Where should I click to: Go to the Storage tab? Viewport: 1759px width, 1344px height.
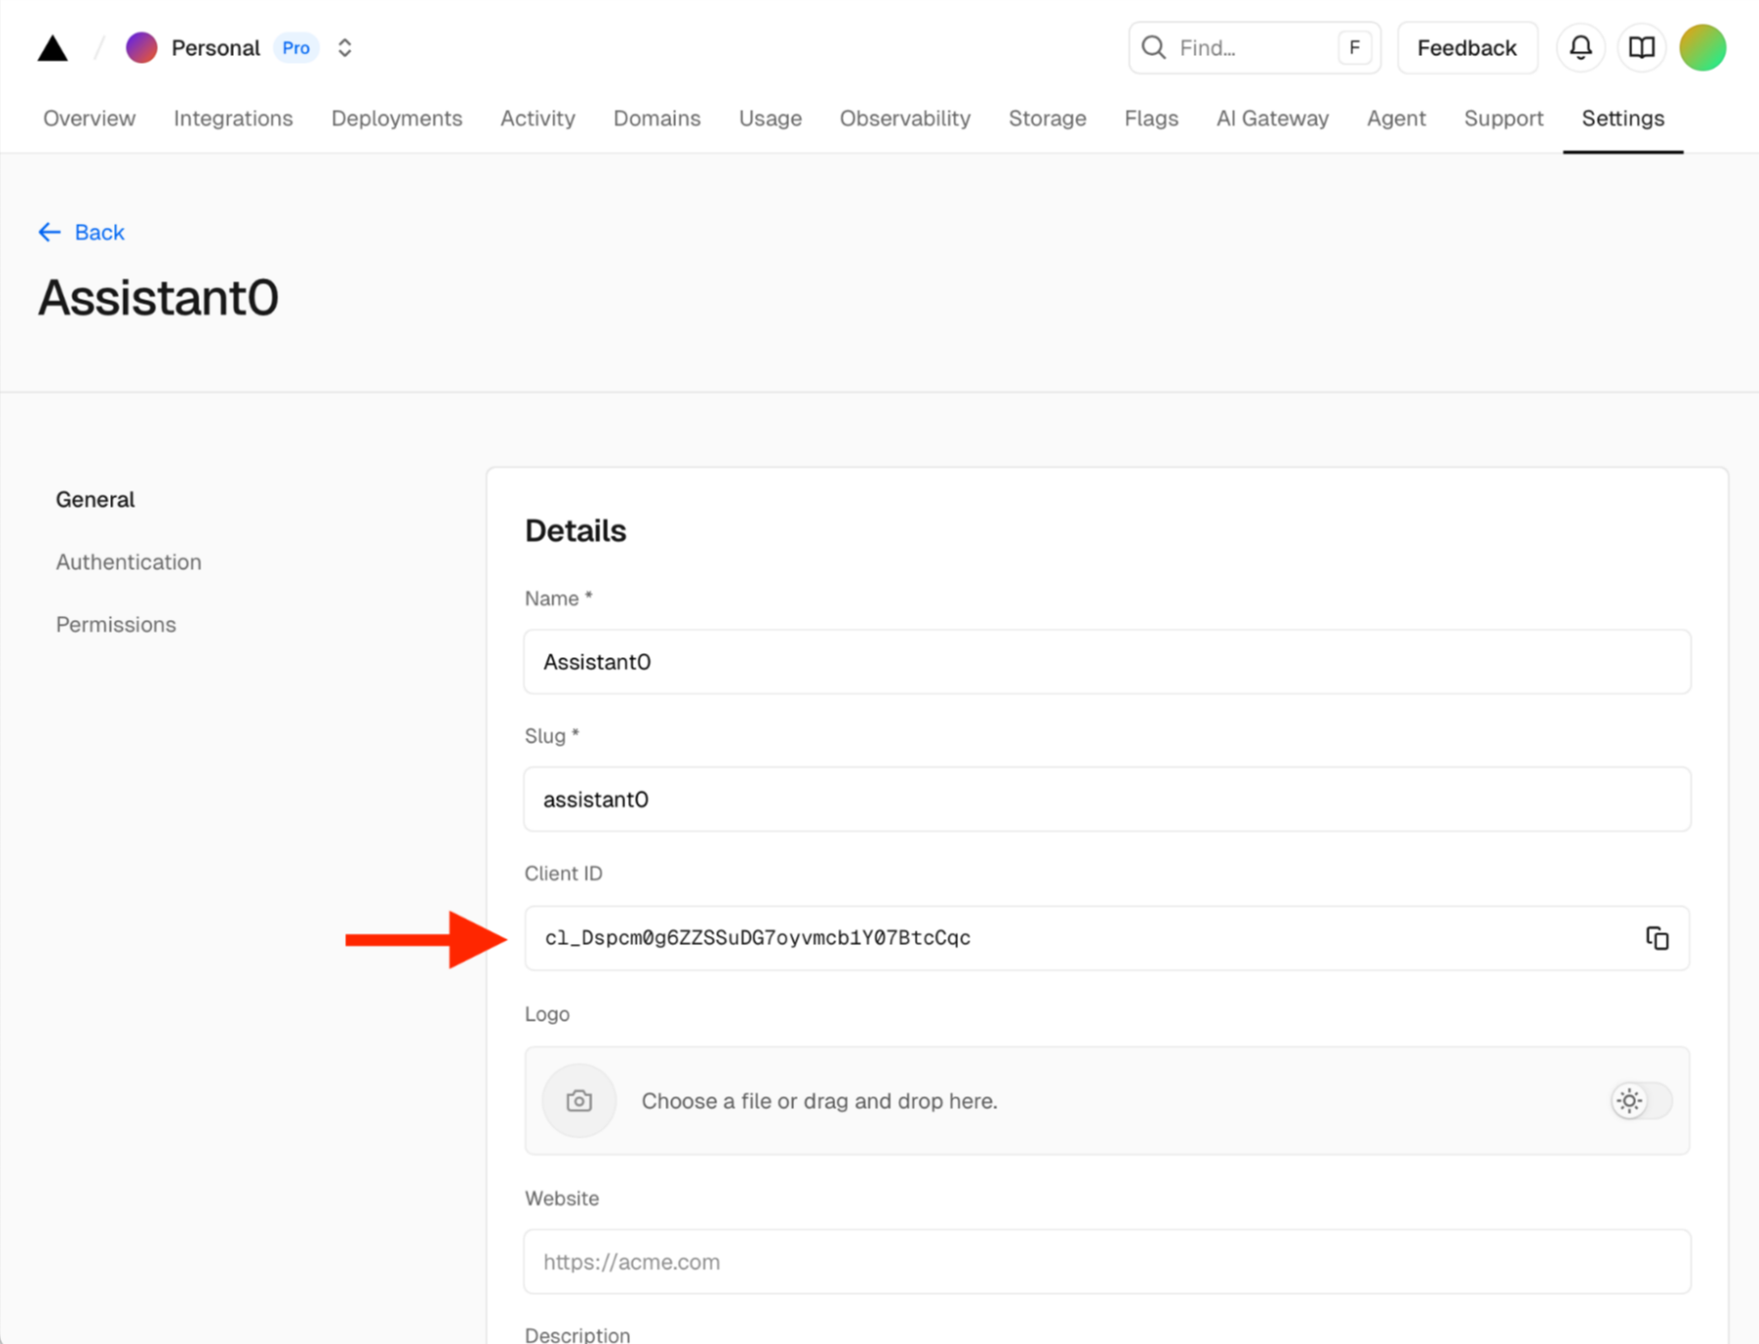point(1048,119)
